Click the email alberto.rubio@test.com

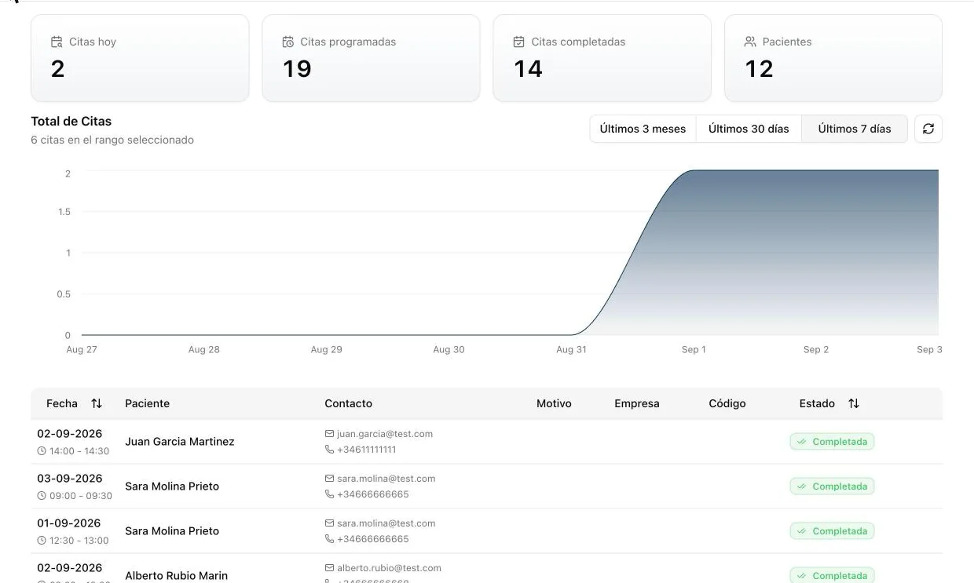point(389,568)
